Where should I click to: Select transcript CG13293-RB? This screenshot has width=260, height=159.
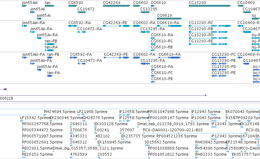(x=201, y=29)
